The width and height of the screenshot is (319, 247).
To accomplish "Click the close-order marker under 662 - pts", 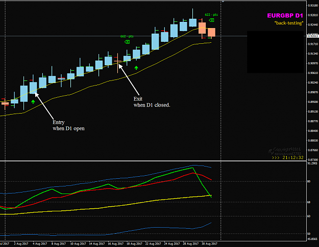I will coord(127,42).
